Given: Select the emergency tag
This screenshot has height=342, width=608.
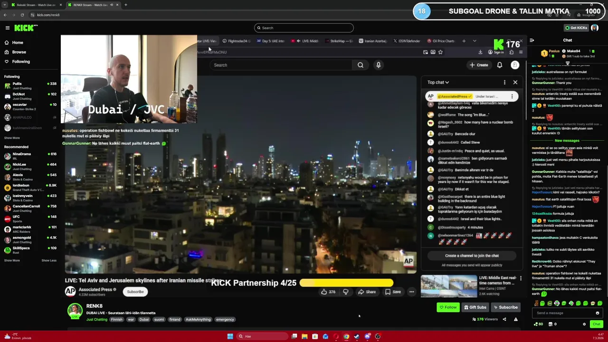Looking at the screenshot, I should (225, 320).
